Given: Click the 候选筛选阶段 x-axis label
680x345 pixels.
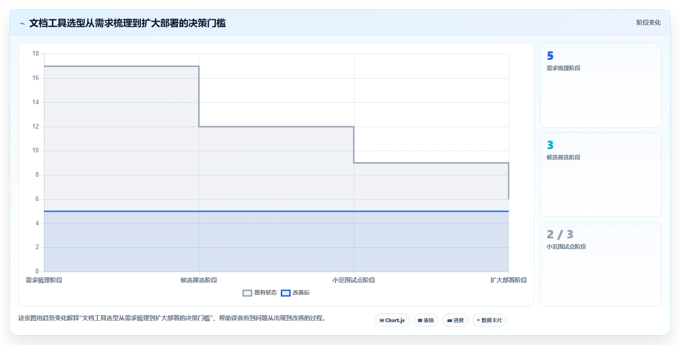Looking at the screenshot, I should (x=199, y=280).
